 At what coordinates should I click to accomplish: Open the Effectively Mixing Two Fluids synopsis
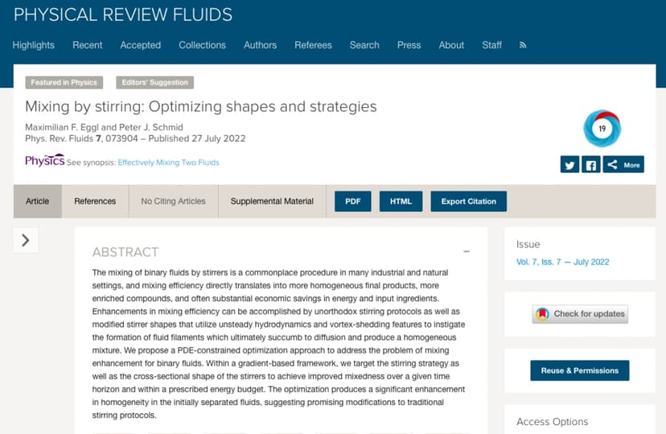168,163
